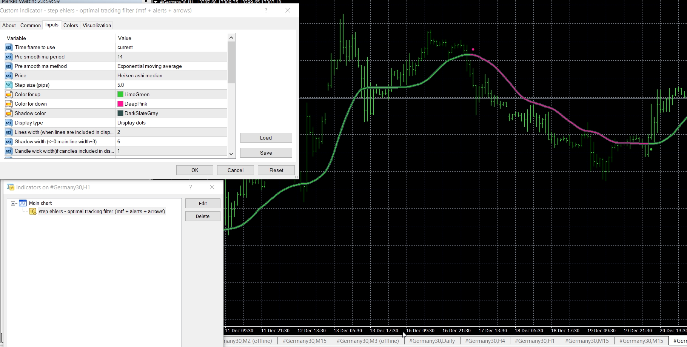This screenshot has width=687, height=347.
Task: Confirm with the OK button
Action: coord(195,170)
